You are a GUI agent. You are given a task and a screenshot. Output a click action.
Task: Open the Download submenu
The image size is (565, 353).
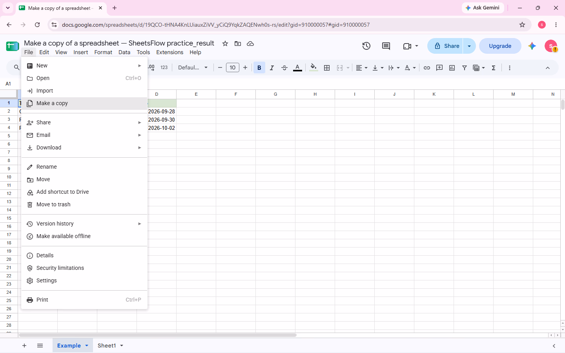point(84,148)
